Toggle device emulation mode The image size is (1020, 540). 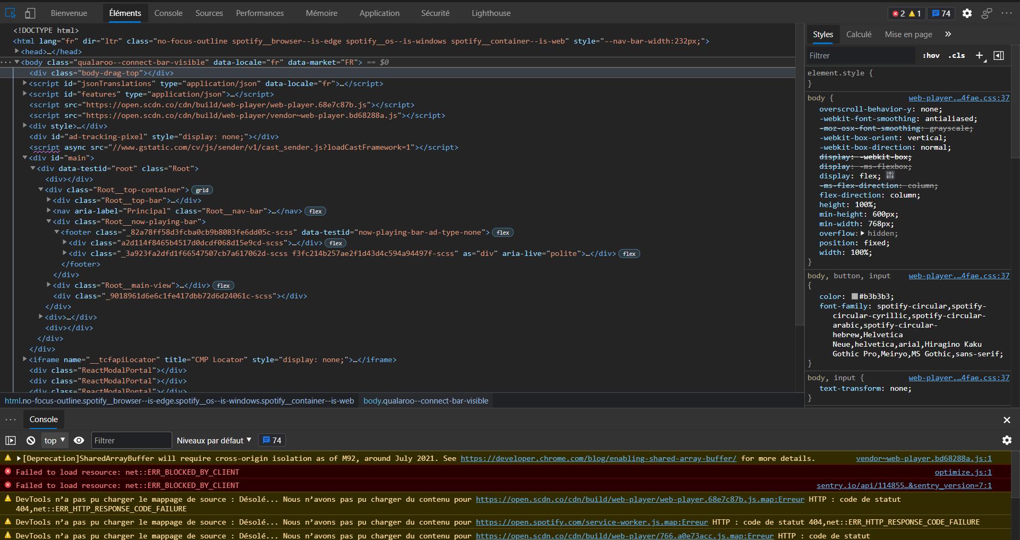30,13
